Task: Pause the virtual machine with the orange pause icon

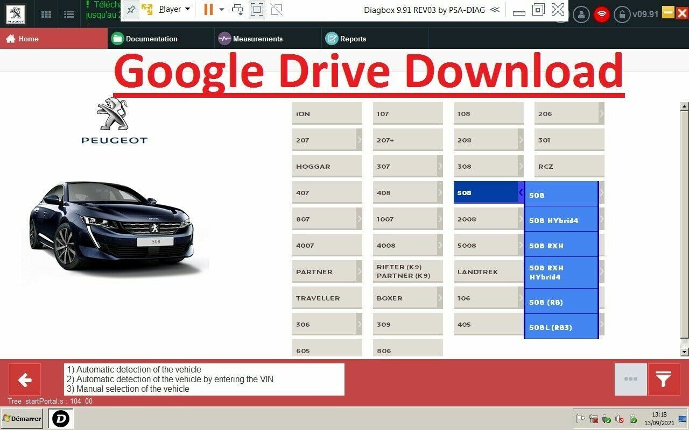Action: click(208, 9)
